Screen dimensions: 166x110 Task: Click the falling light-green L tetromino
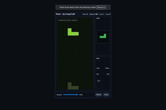point(73,32)
